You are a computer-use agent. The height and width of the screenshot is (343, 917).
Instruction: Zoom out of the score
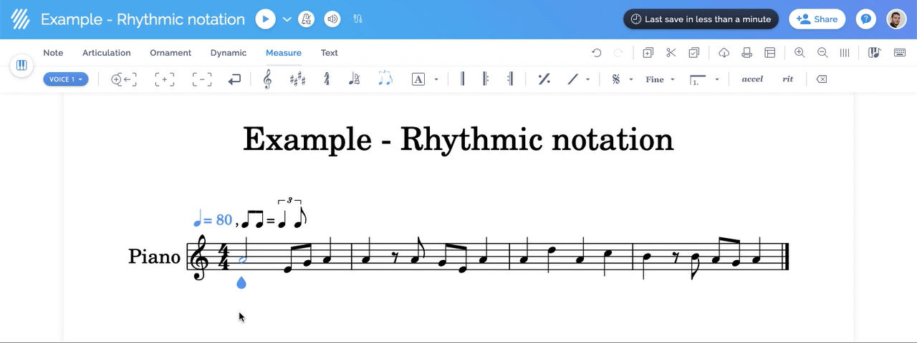[x=822, y=53]
